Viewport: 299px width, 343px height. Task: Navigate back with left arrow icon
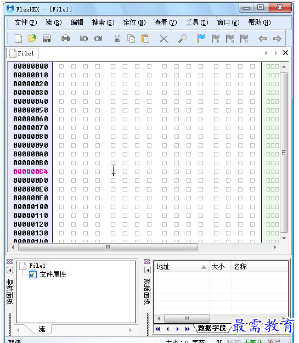(x=262, y=39)
